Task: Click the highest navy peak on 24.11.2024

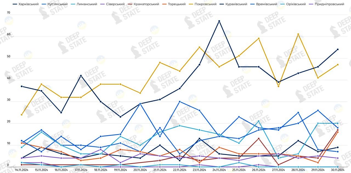Action: click(219, 21)
